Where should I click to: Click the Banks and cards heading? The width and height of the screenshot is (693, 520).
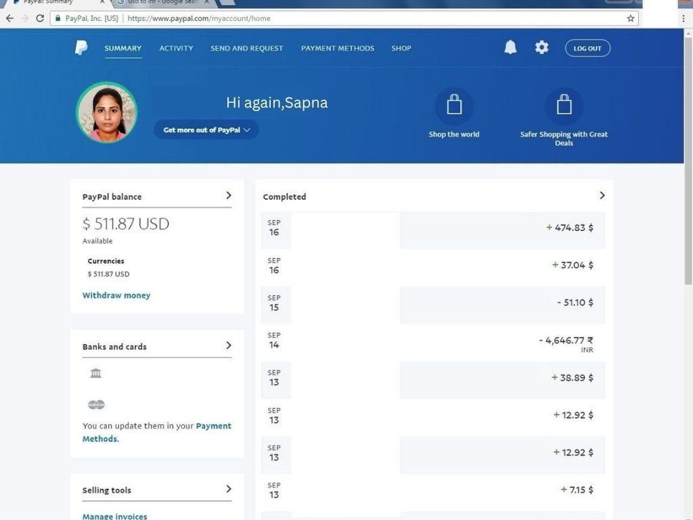click(114, 347)
